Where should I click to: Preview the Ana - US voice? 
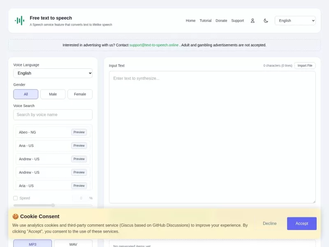point(79,146)
